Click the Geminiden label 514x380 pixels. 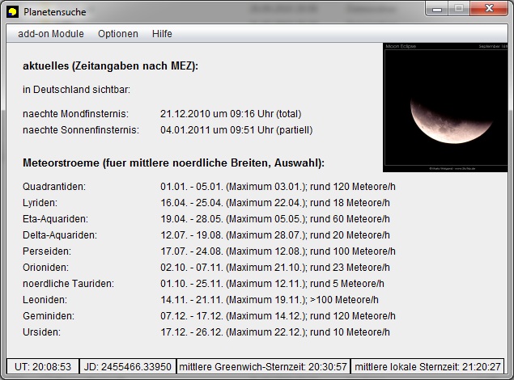[49, 316]
